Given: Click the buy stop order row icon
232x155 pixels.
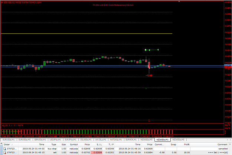Looking at the screenshot, I should 4,149.
